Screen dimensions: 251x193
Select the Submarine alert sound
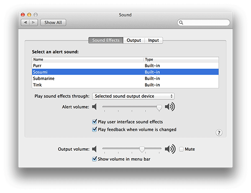44,78
